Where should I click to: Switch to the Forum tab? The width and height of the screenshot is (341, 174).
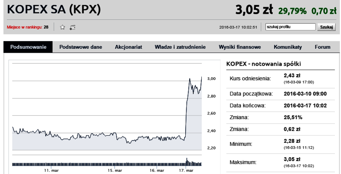[322, 47]
